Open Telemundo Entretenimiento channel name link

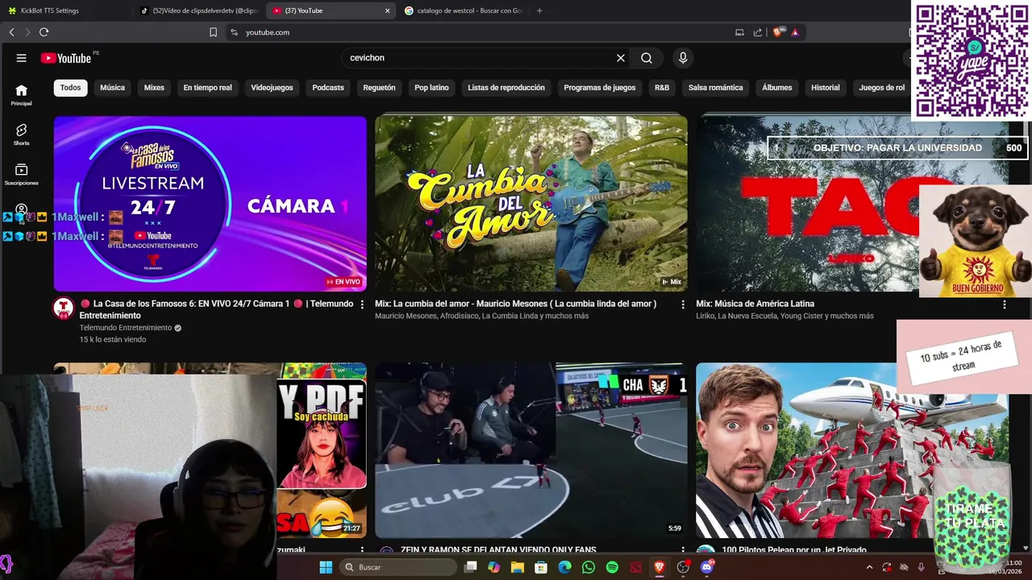pyautogui.click(x=126, y=328)
